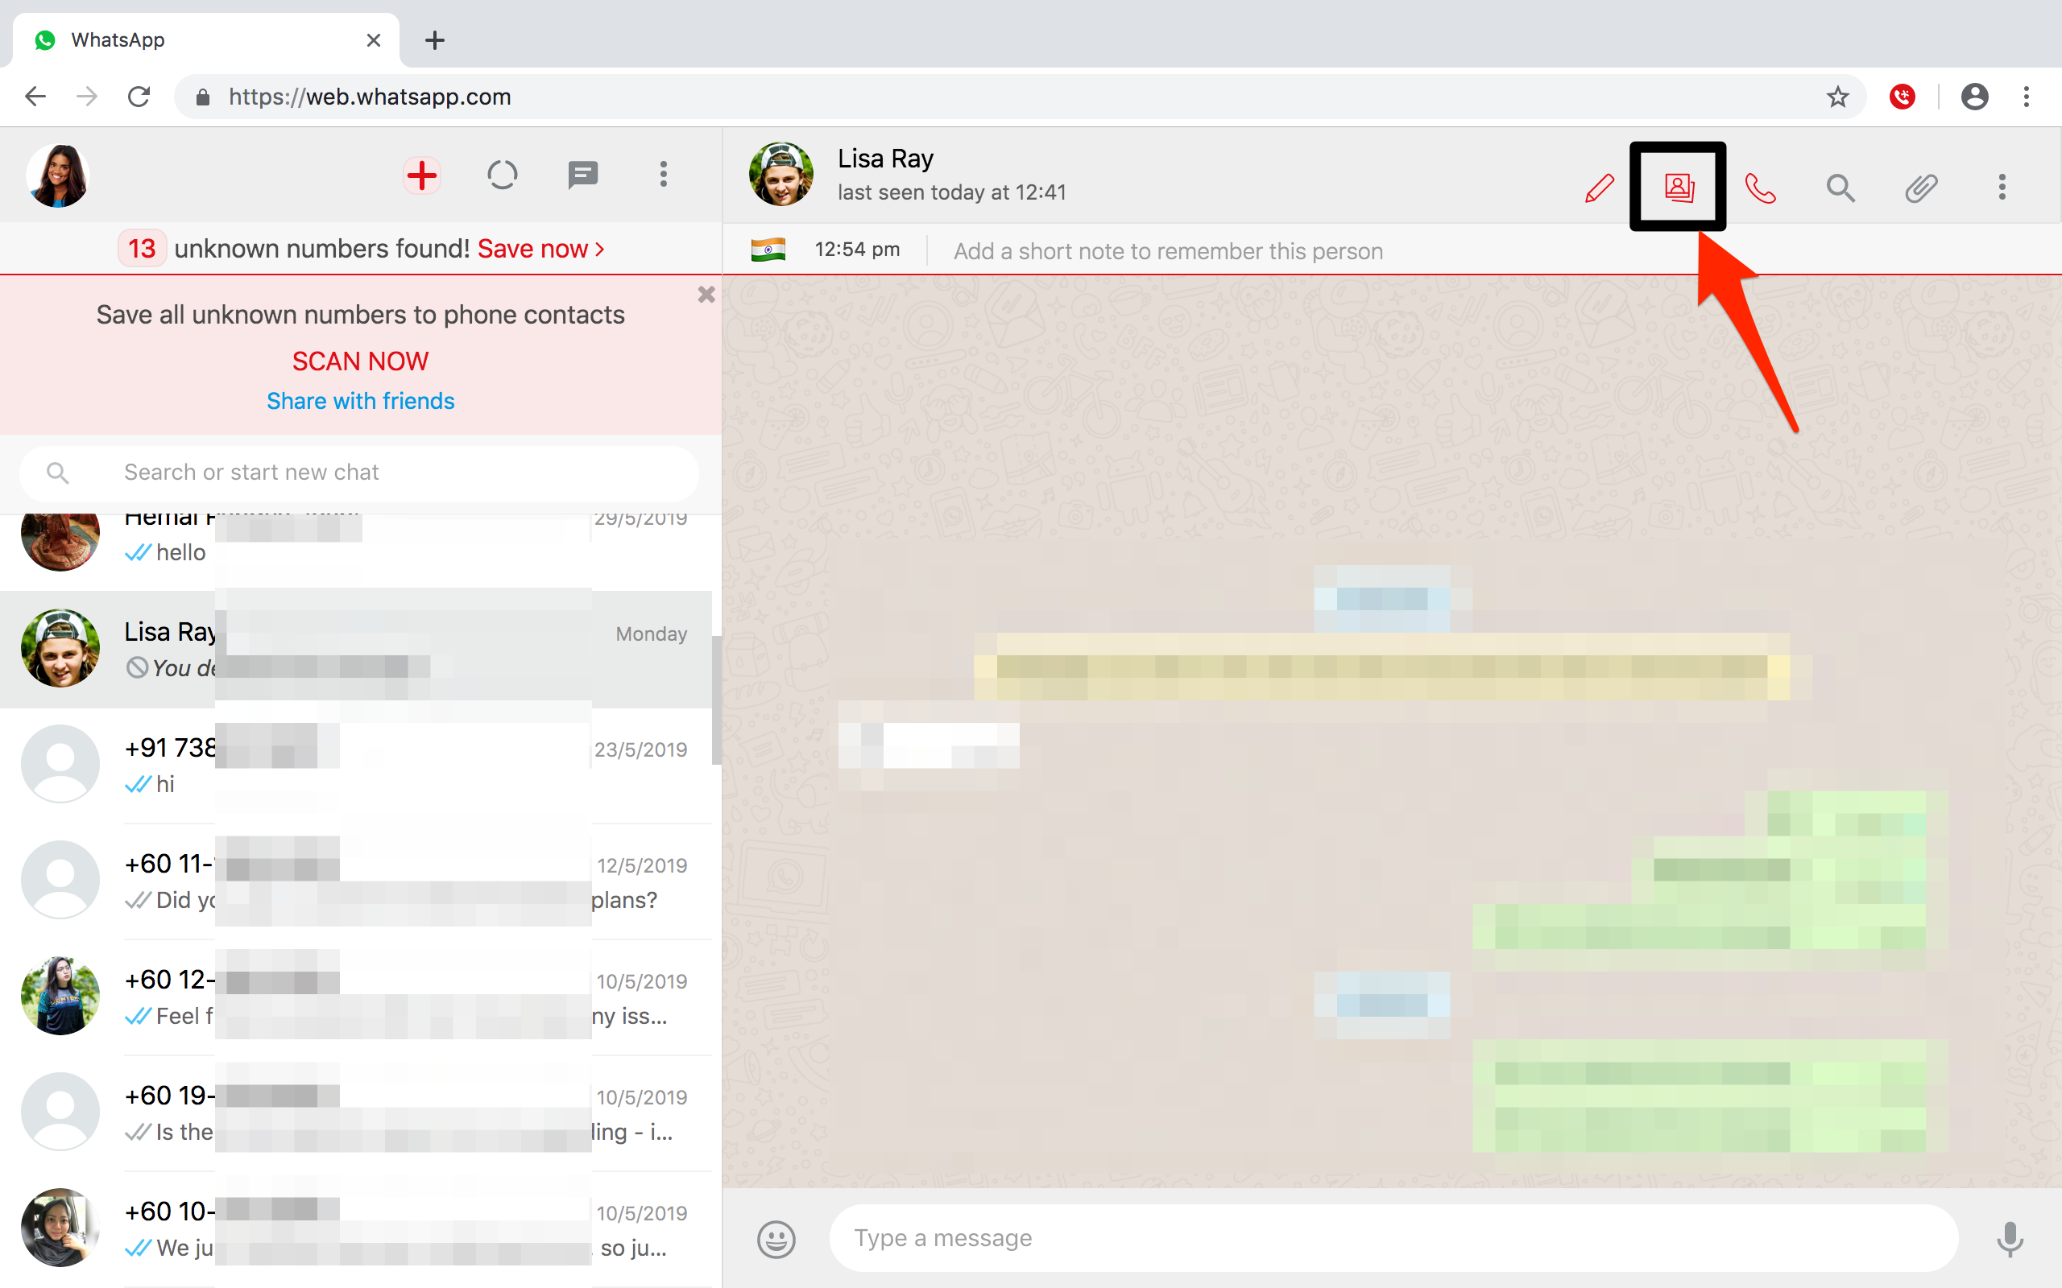
Task: Open the sidebar three-dot menu
Action: coord(663,175)
